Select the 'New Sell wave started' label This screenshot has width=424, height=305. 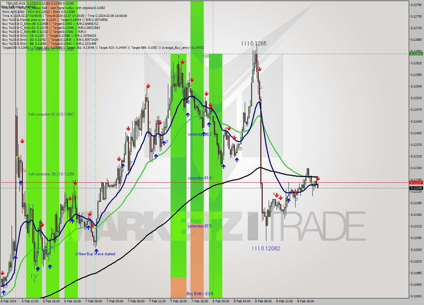pyautogui.click(x=18, y=7)
